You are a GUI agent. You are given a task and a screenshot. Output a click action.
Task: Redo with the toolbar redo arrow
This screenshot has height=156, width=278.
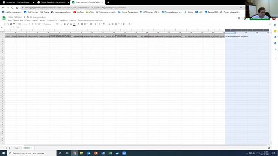tap(8, 24)
